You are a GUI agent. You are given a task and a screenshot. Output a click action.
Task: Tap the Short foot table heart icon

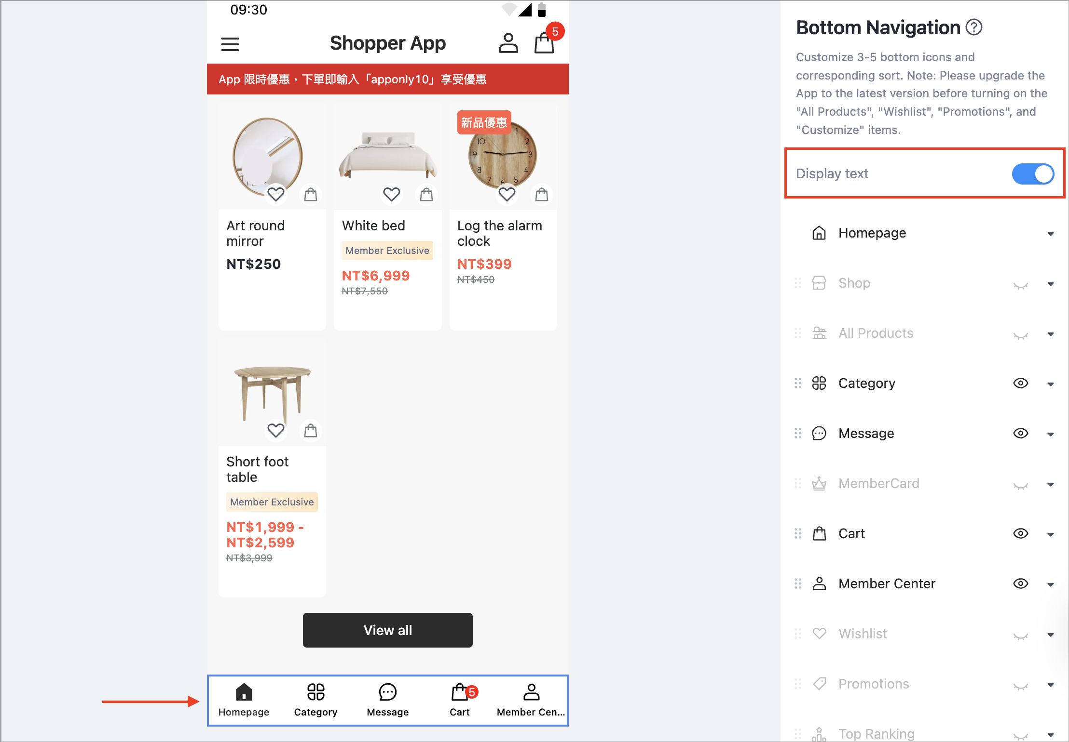276,430
